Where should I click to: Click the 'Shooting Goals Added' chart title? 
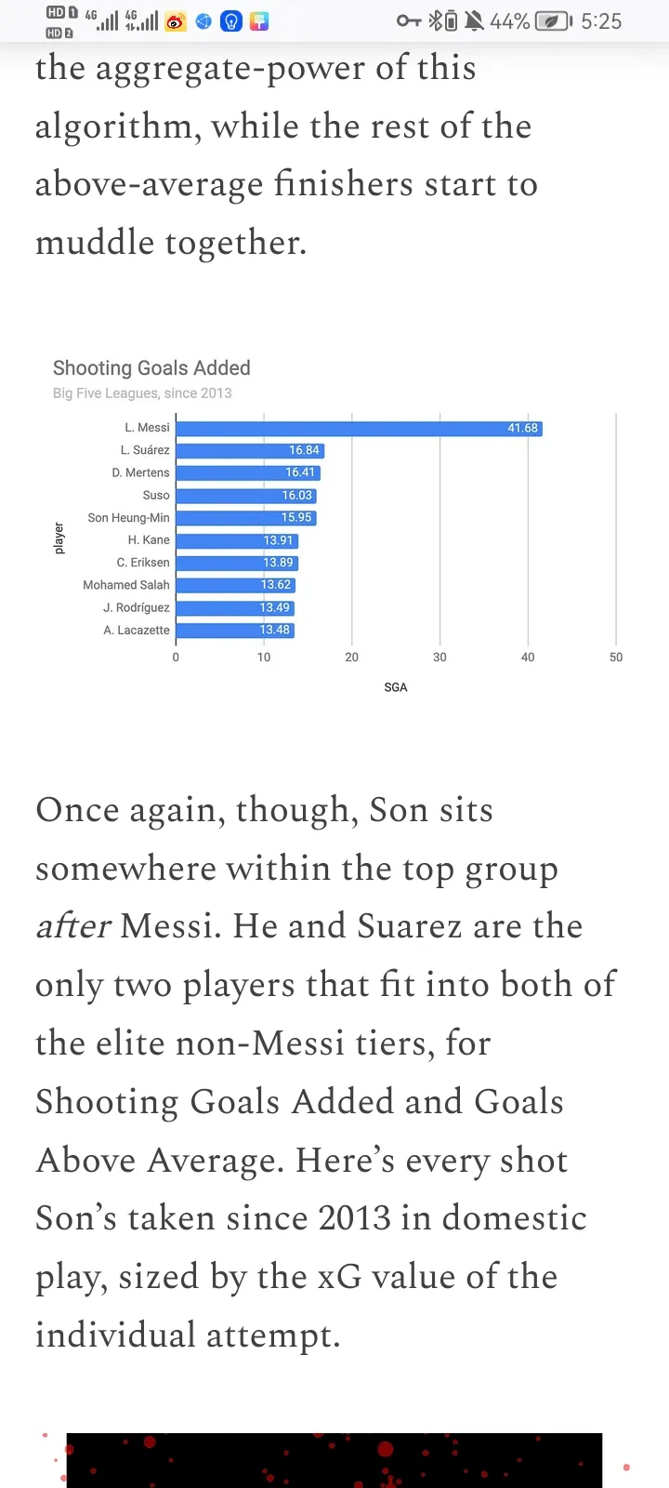click(151, 368)
